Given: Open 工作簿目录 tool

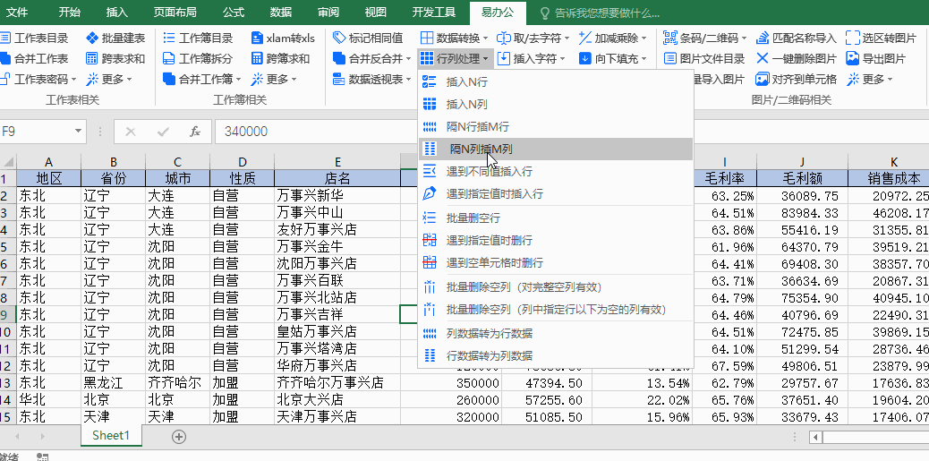Looking at the screenshot, I should (x=198, y=38).
